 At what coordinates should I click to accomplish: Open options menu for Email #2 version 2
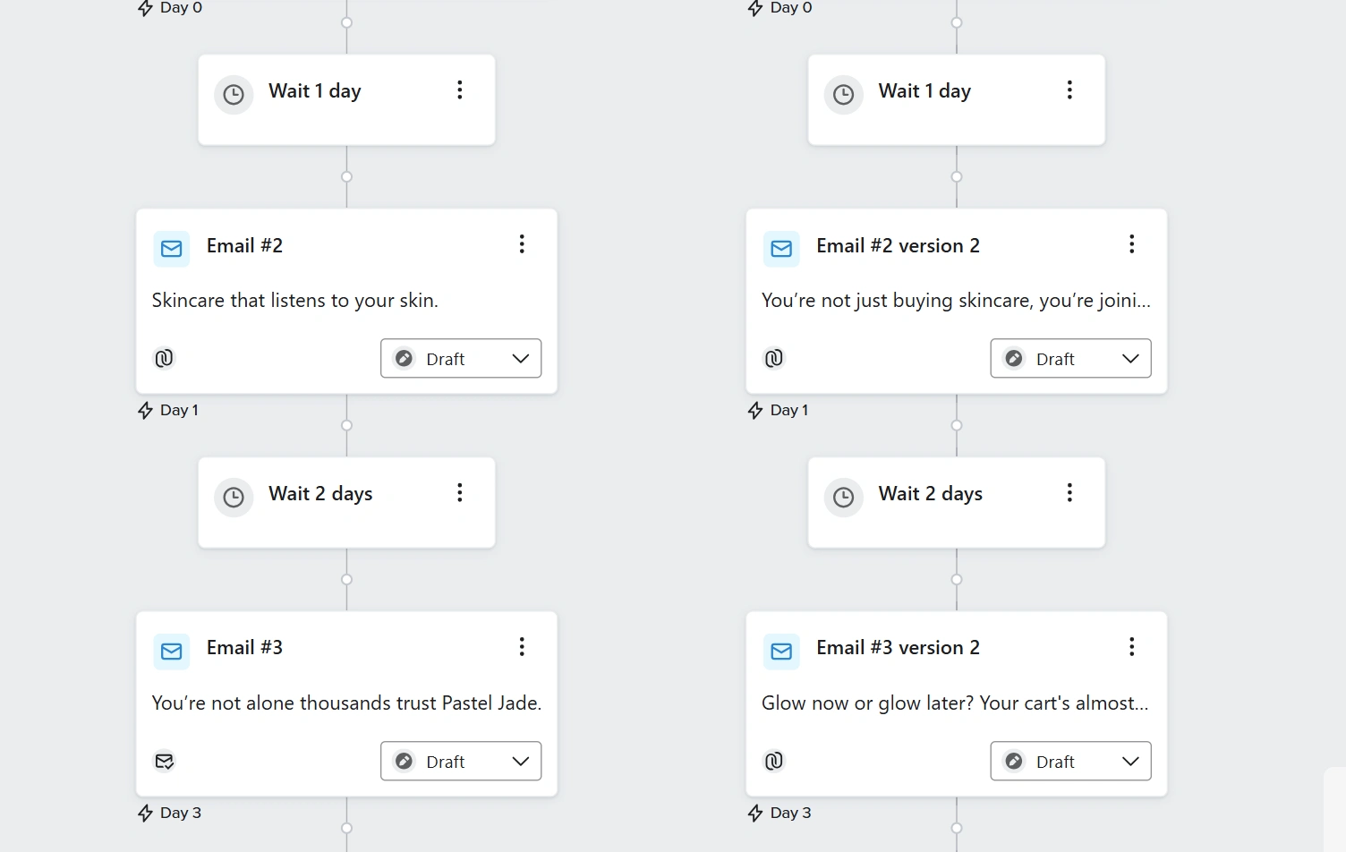pyautogui.click(x=1131, y=244)
